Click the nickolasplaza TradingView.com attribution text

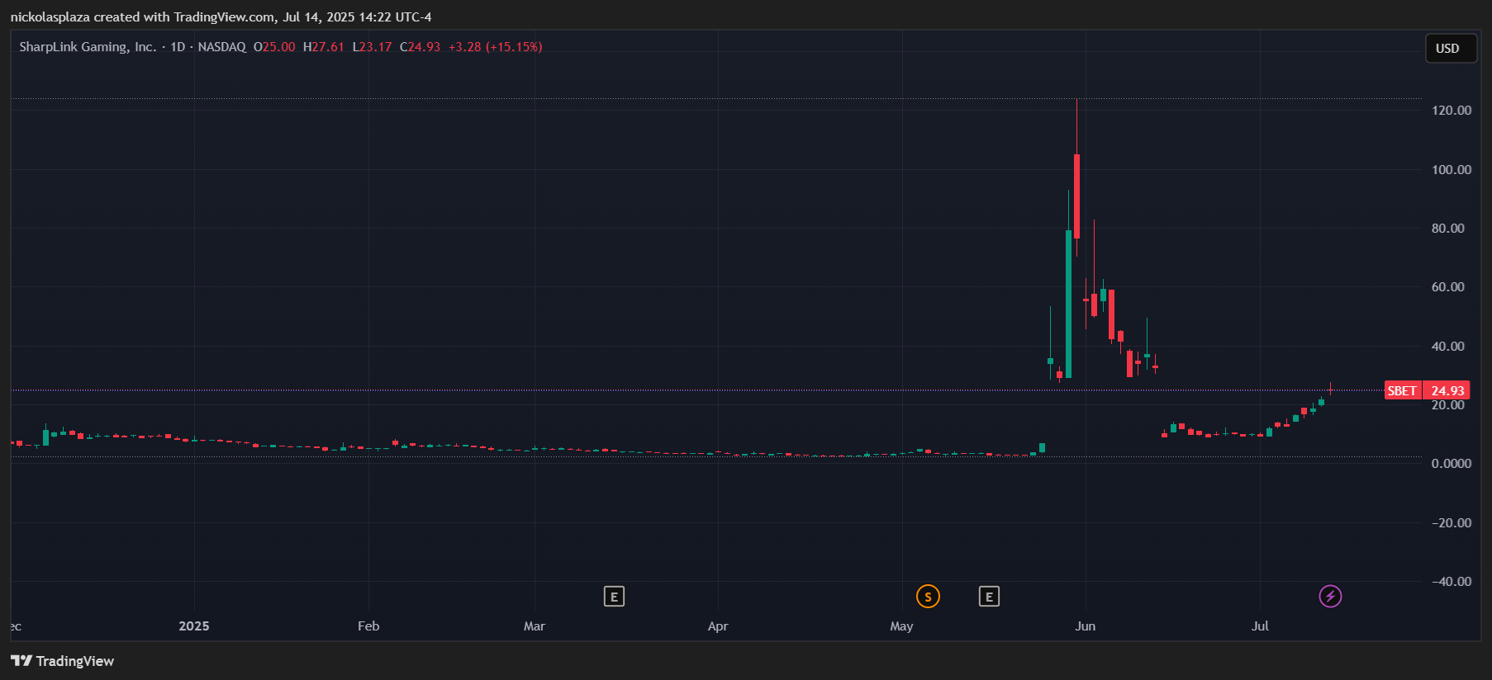(x=221, y=17)
